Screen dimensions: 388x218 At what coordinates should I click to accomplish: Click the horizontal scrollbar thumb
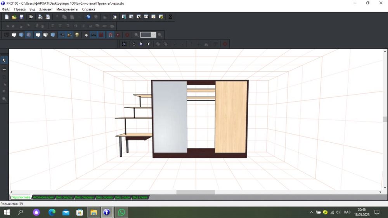click(x=196, y=192)
